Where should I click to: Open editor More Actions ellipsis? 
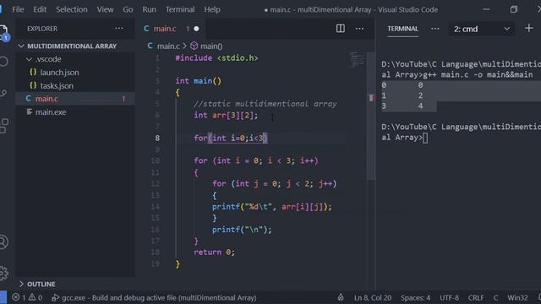[x=359, y=29]
